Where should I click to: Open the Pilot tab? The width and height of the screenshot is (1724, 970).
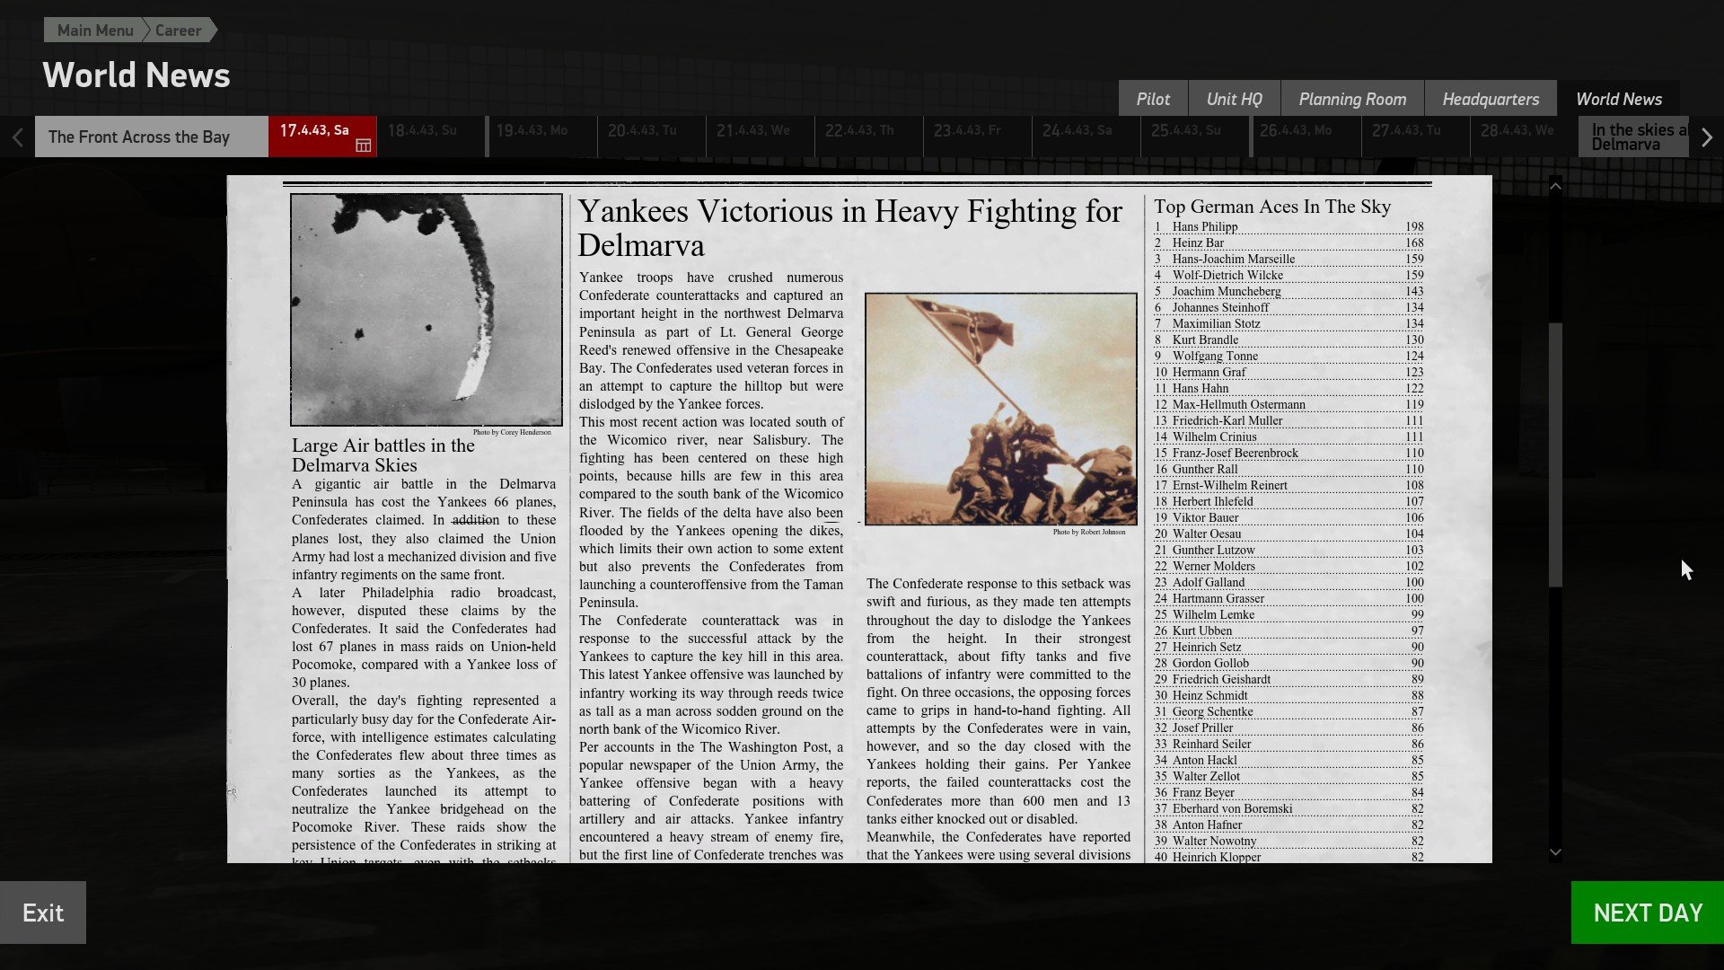click(x=1152, y=99)
